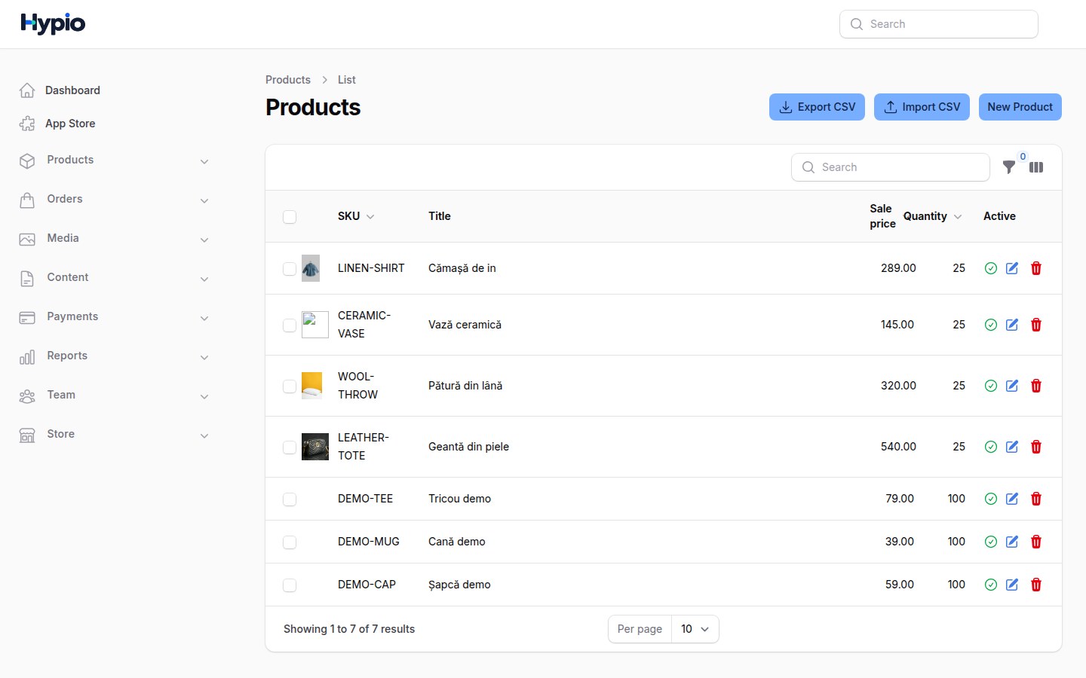
Task: Create a New Product
Action: click(1020, 107)
